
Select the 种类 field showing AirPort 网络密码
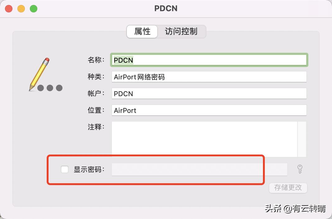209,77
